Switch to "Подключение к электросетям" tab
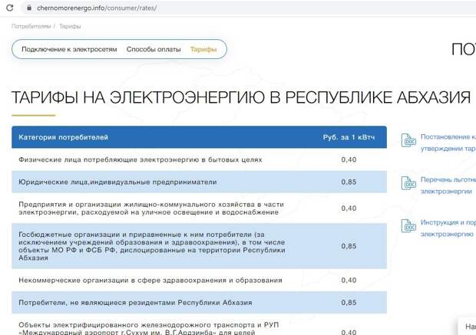Image resolution: width=476 pixels, height=335 pixels. 69,49
